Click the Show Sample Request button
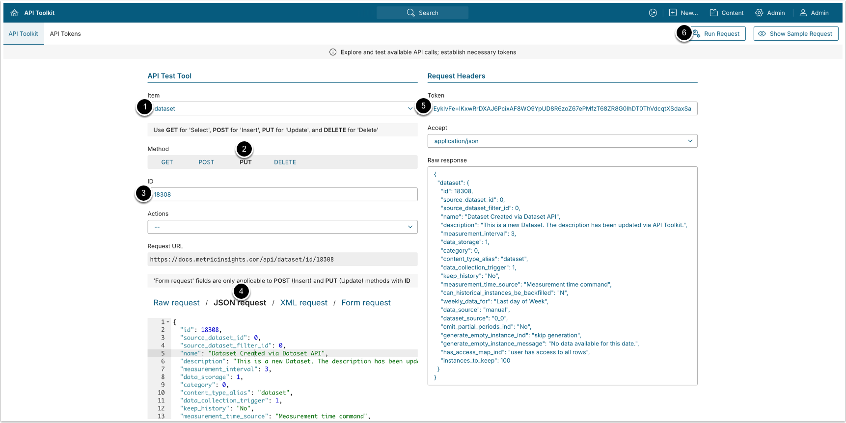The width and height of the screenshot is (846, 423). pyautogui.click(x=795, y=34)
